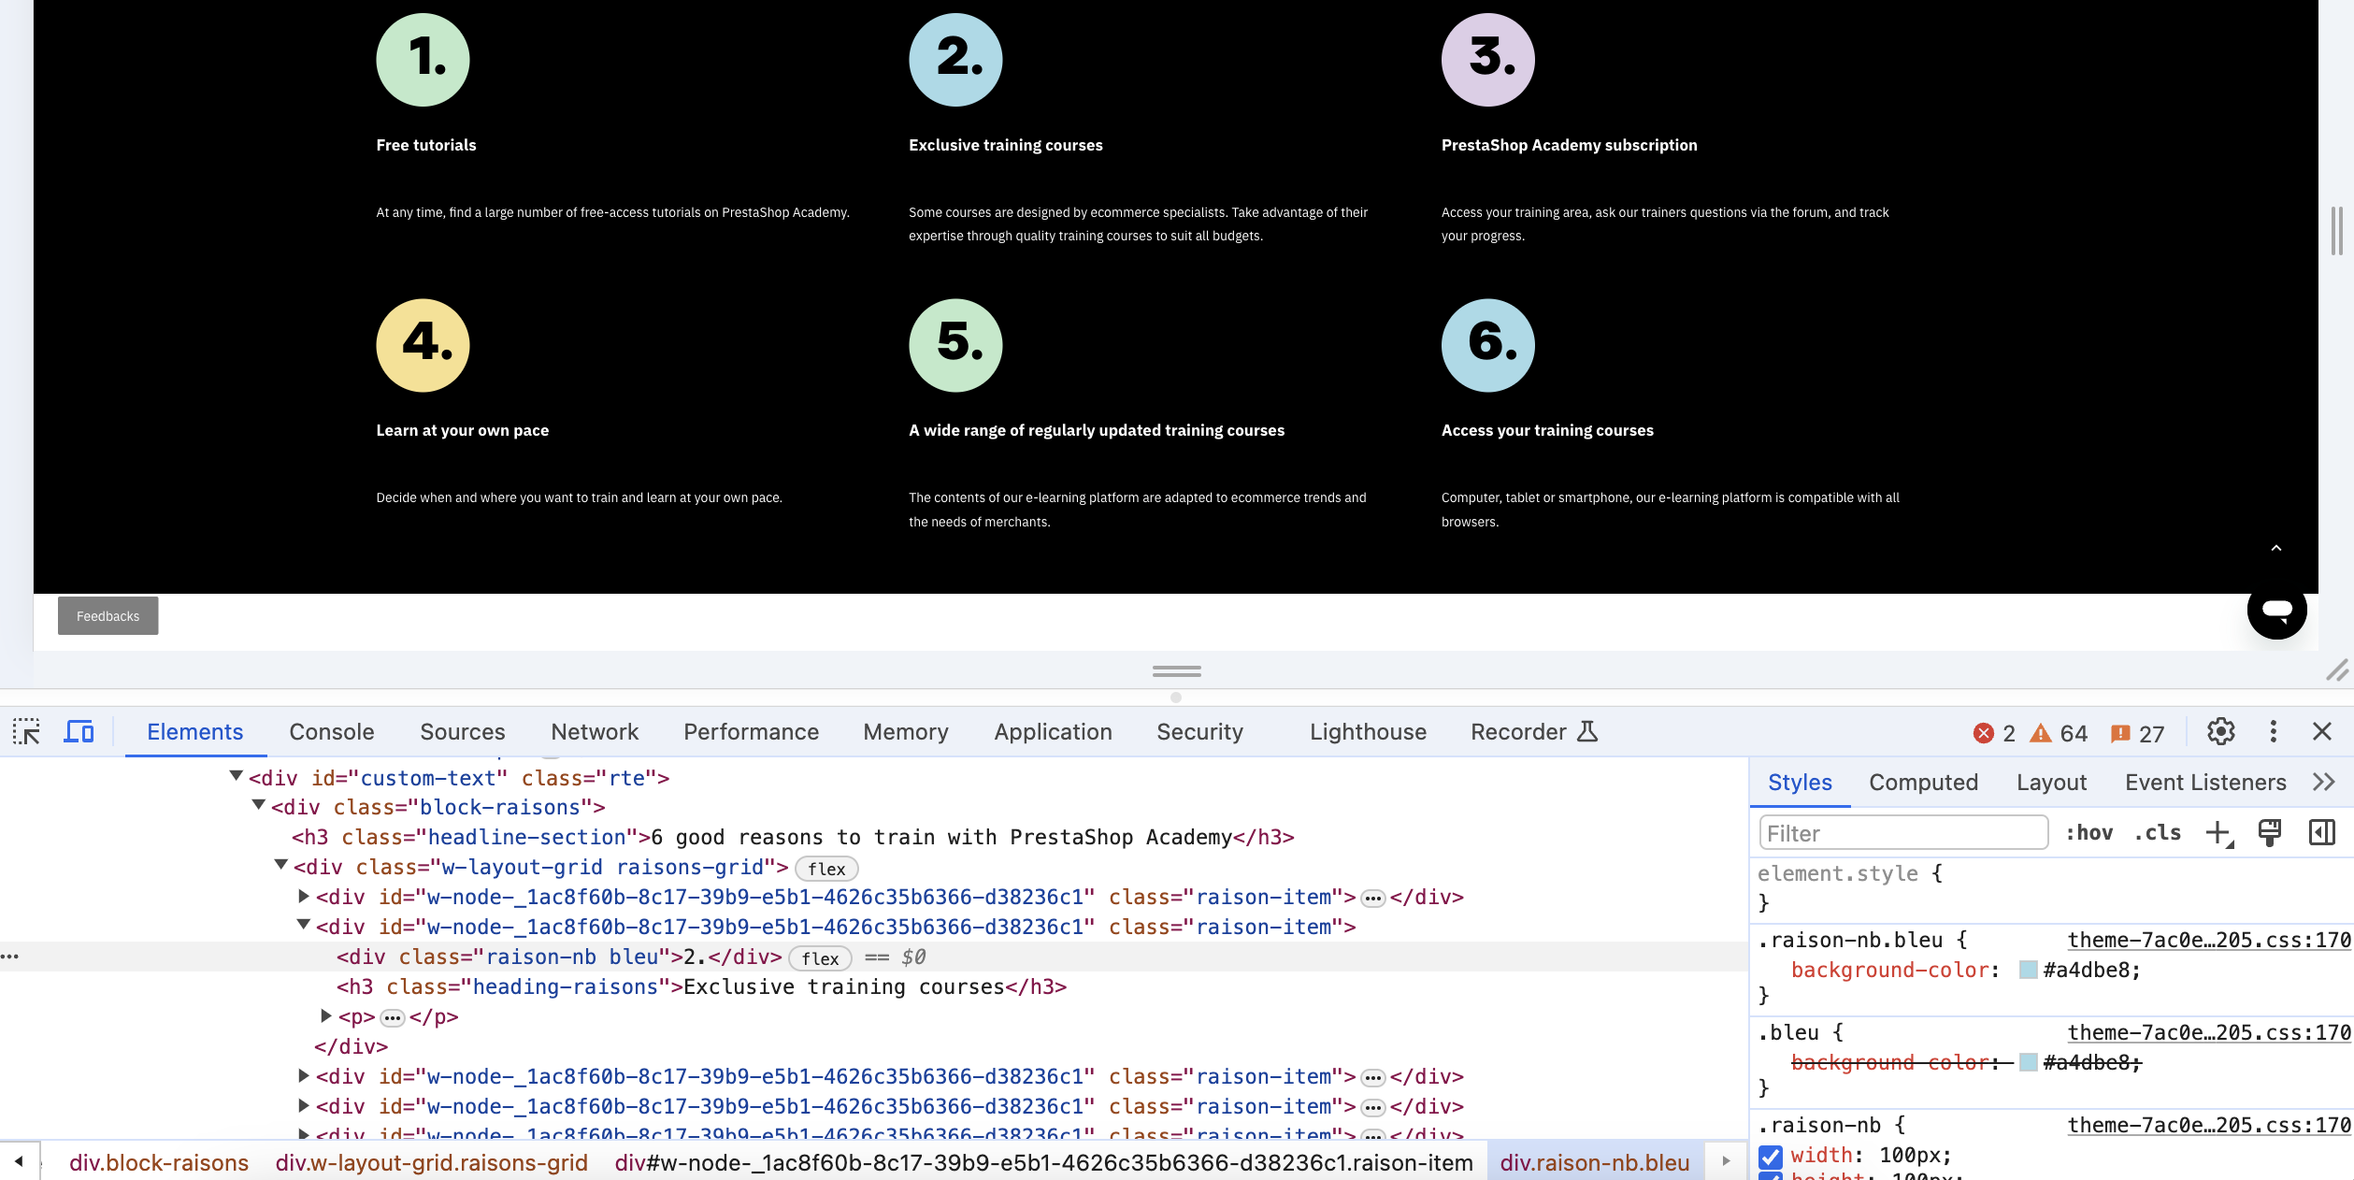Expand ellipsis in first raison-item div
Viewport: 2354px width, 1180px height.
click(1372, 899)
